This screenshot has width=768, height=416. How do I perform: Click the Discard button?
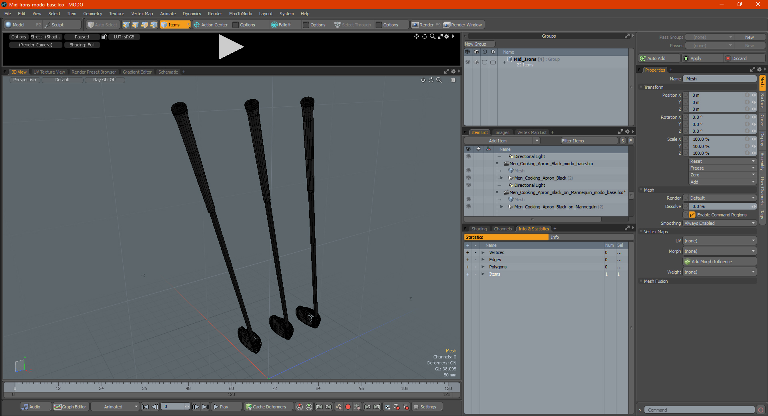click(x=744, y=58)
